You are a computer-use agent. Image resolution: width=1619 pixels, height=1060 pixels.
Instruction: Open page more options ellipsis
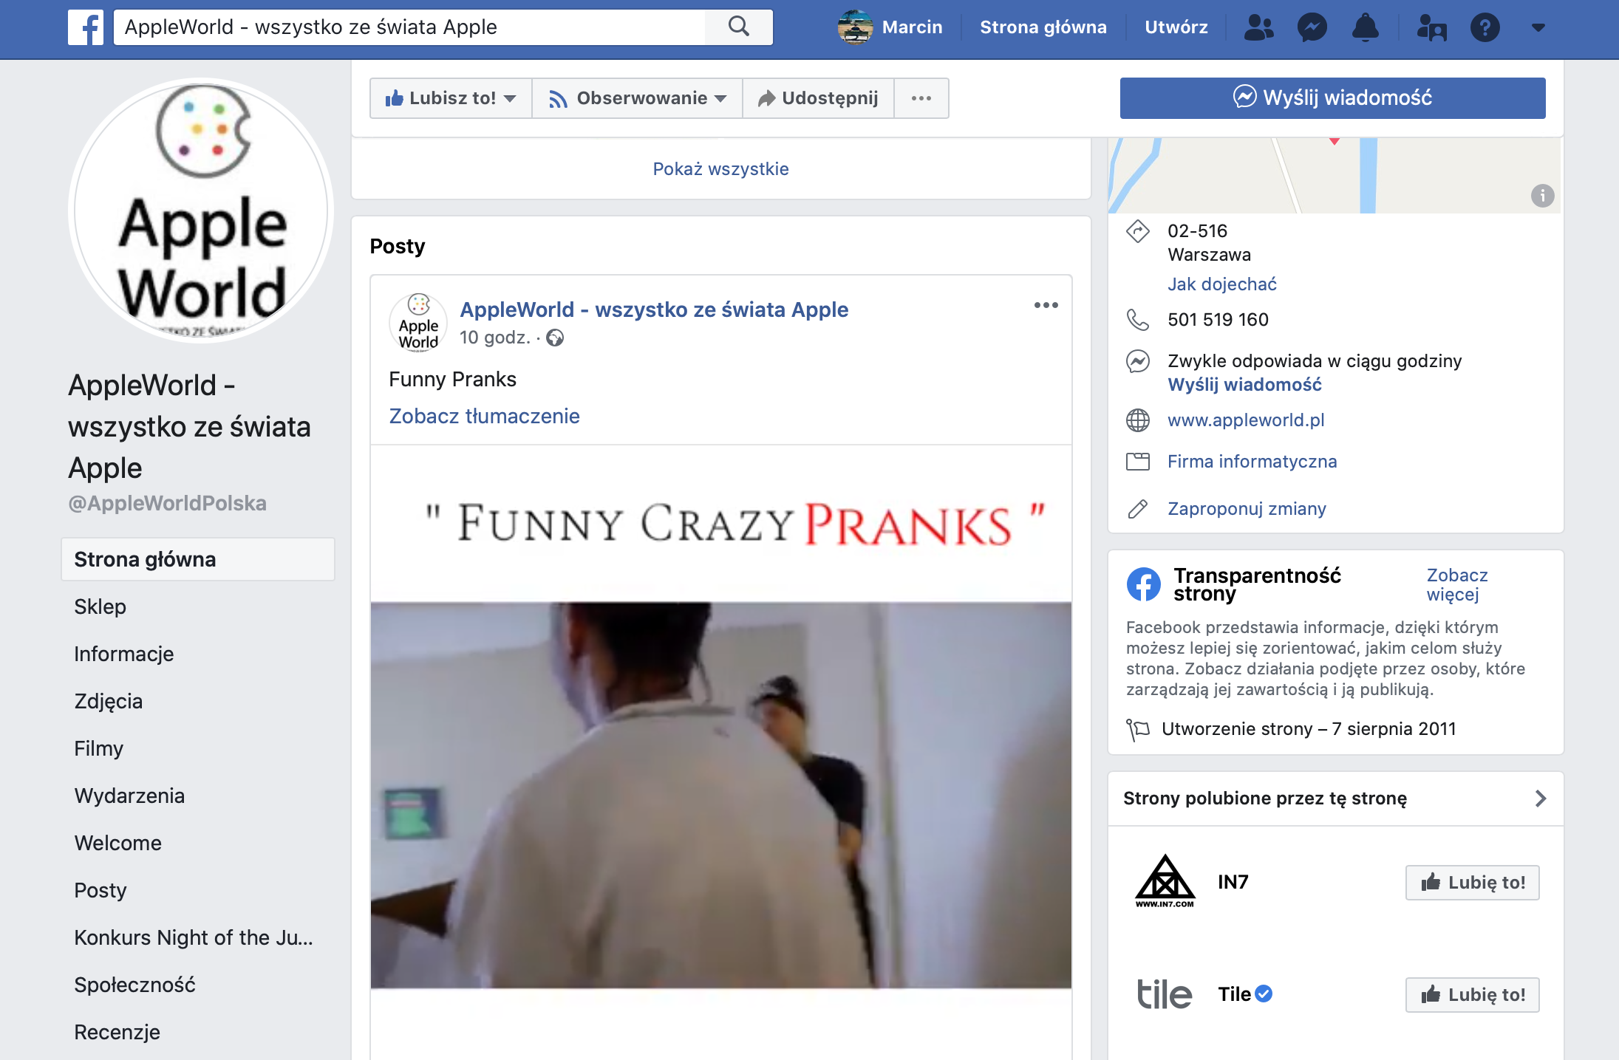[x=921, y=98]
